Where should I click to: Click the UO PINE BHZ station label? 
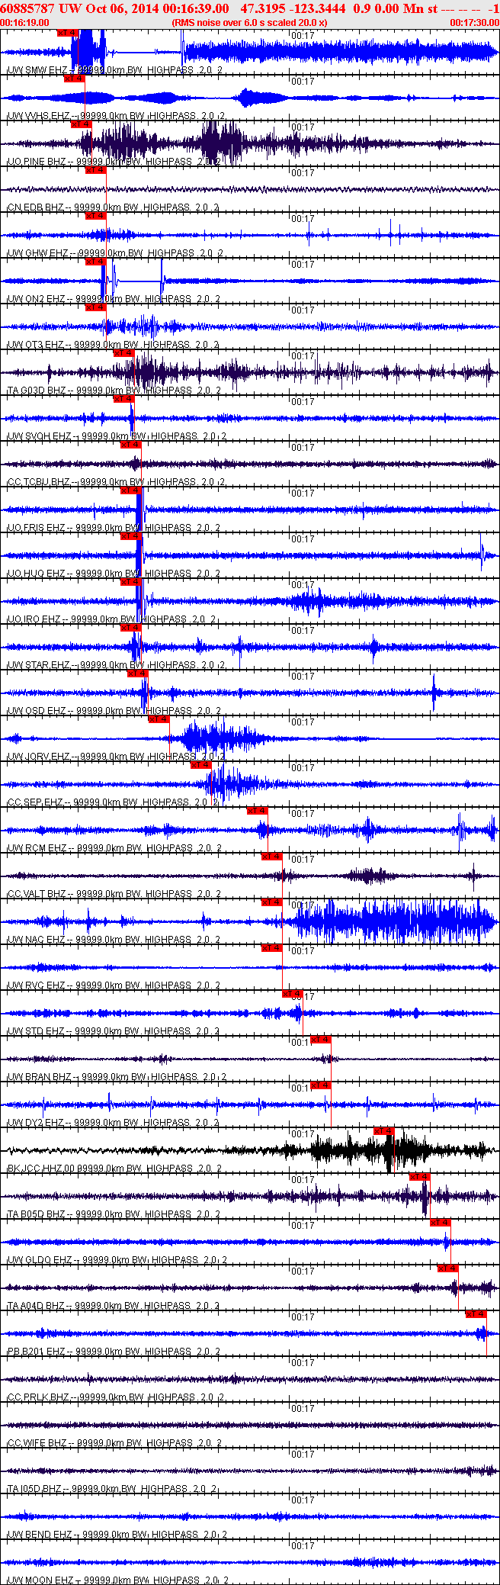coord(114,162)
